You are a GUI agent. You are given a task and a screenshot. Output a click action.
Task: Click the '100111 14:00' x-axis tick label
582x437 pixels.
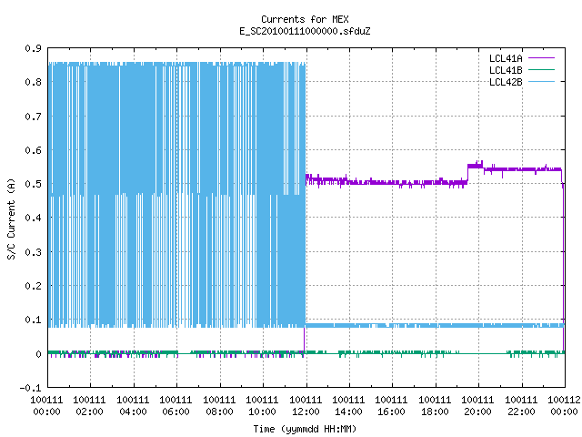pyautogui.click(x=348, y=406)
